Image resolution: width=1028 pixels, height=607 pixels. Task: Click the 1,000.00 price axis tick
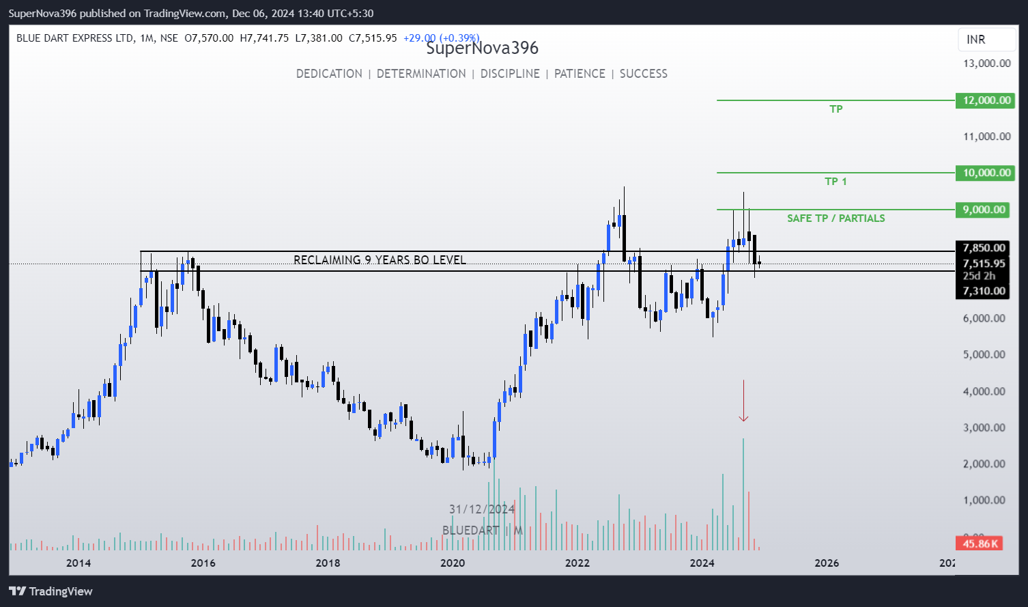coord(984,500)
